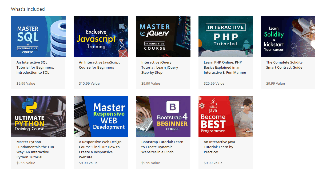Viewport: 326px width, 177px height.
Task: Open the Interactive PHP Tutorial thumbnail
Action: coord(225,37)
